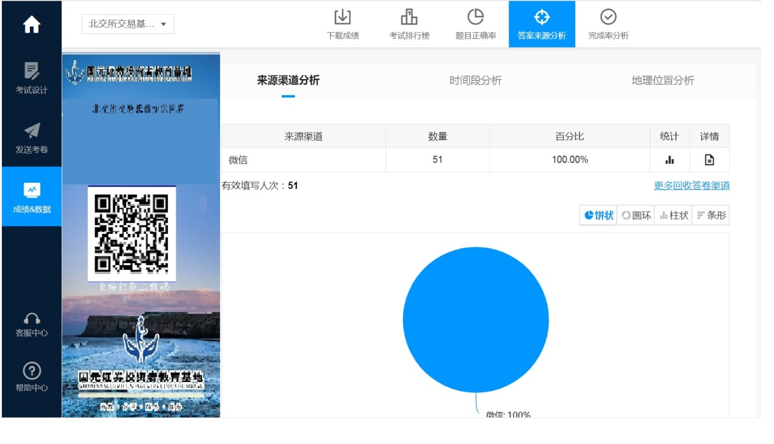Open 题目正确率 pie icon
Viewport: 774px width, 444px height.
point(476,17)
